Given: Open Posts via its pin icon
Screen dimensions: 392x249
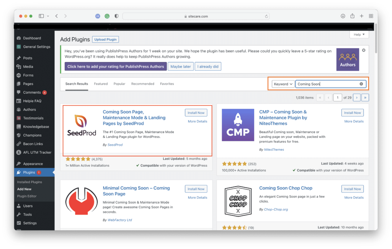Looking at the screenshot, I should pos(19,58).
